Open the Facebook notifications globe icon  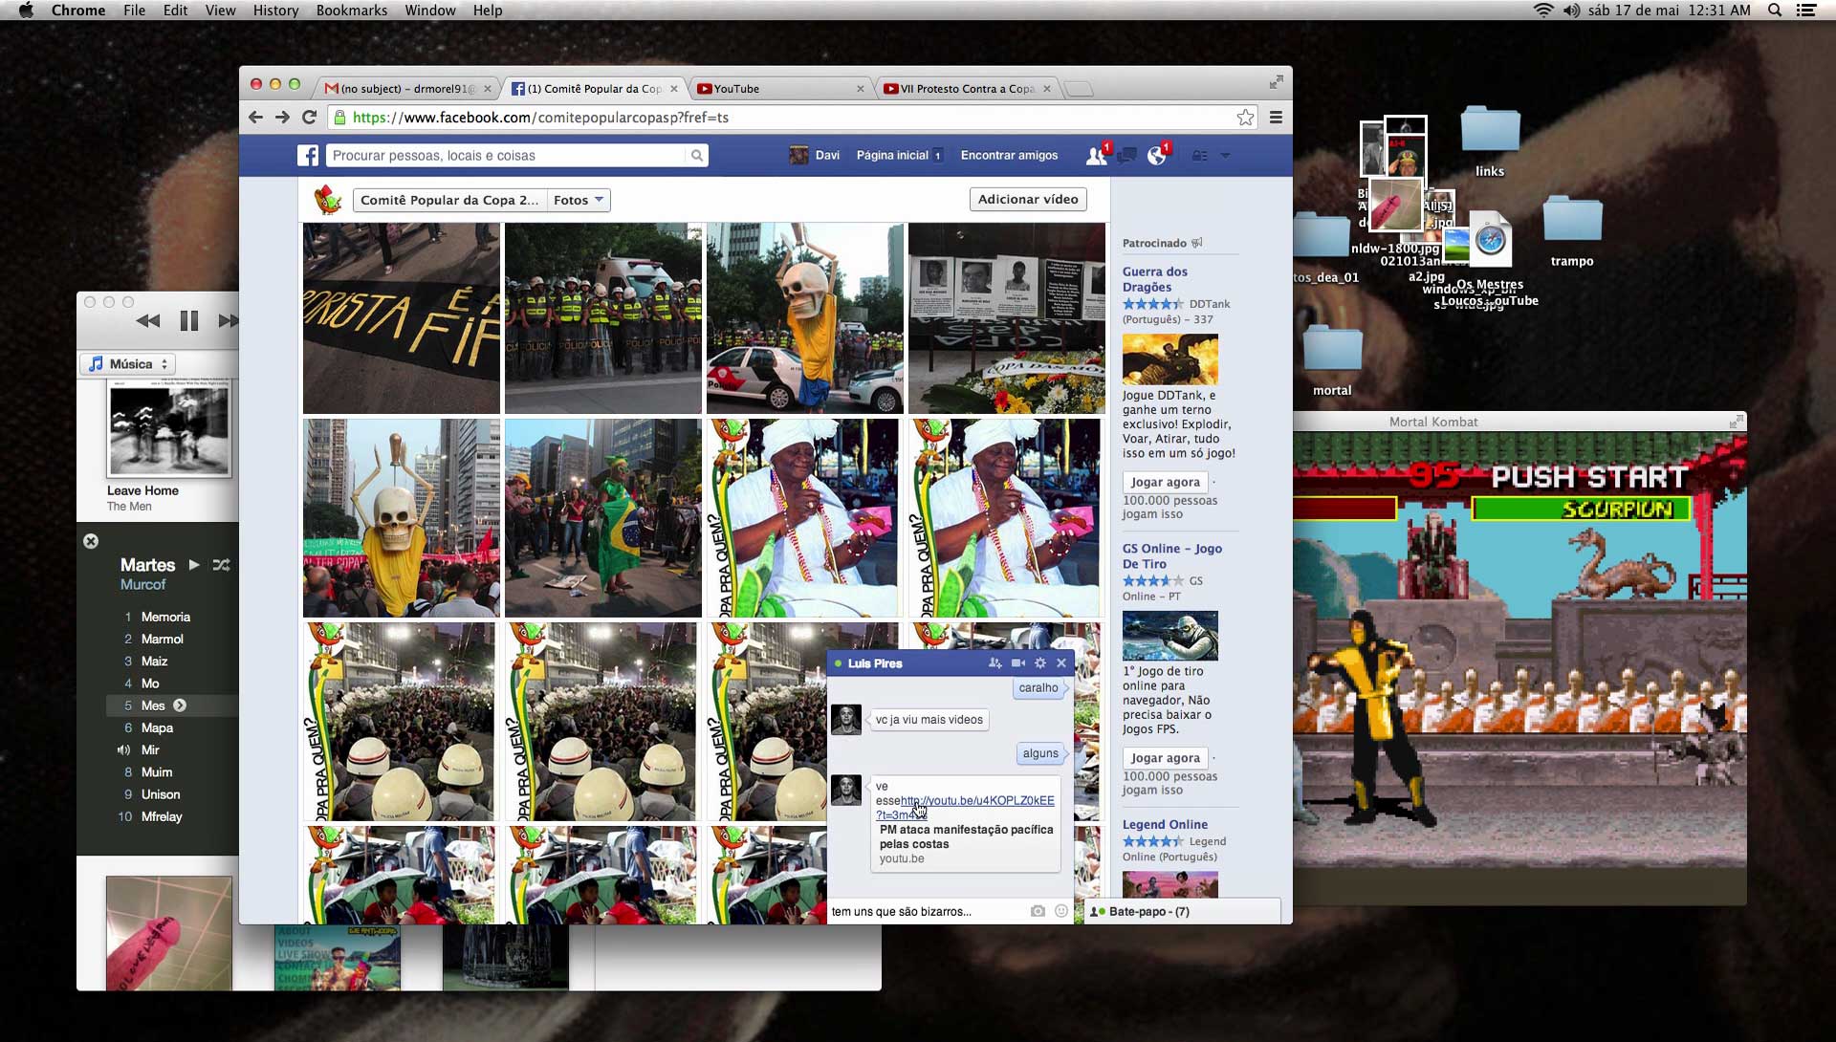(1157, 156)
